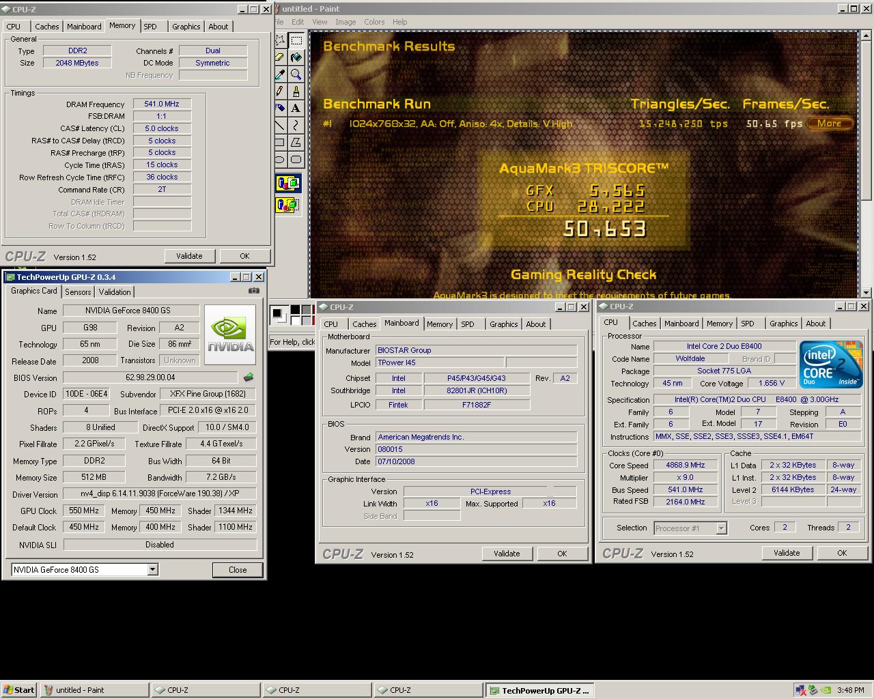Open the GPU selection dropdown in GPU-Z

pyautogui.click(x=152, y=569)
